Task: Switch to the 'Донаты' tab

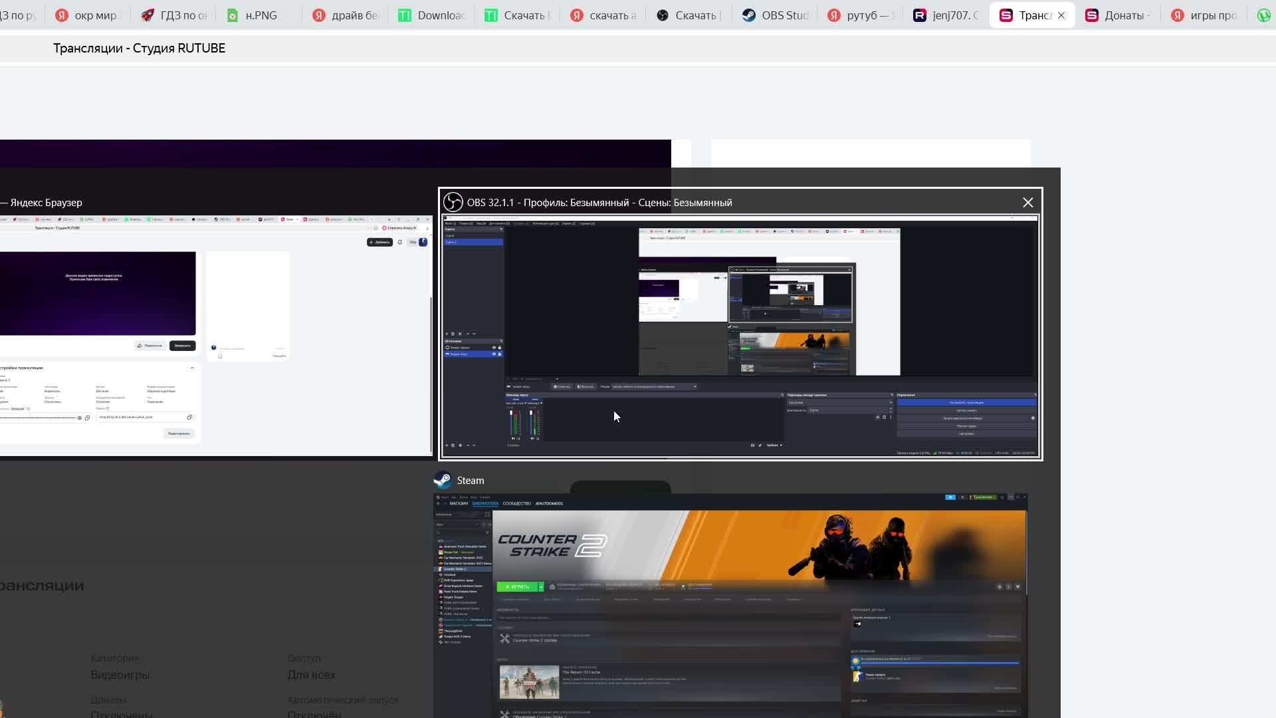Action: (x=1116, y=15)
